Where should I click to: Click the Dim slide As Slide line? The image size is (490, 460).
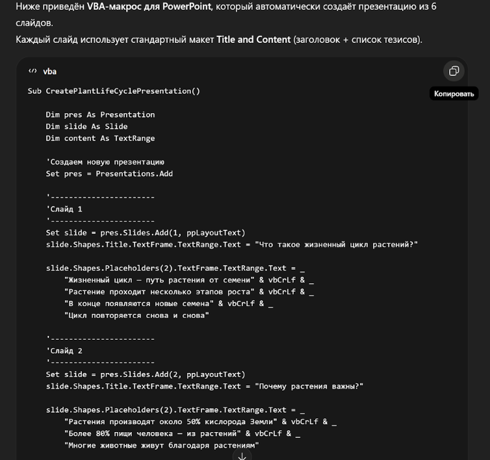[86, 126]
